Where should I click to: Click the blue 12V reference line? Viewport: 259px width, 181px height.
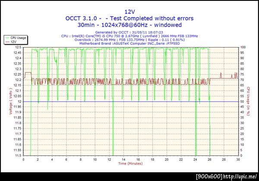(131, 102)
